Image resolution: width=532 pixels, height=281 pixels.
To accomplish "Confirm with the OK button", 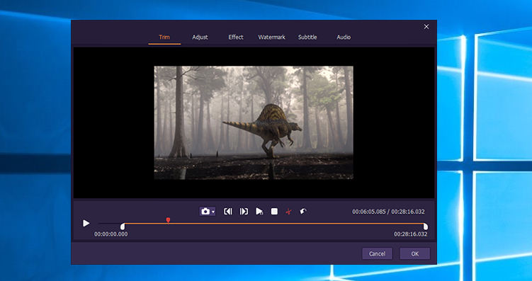I will 414,253.
